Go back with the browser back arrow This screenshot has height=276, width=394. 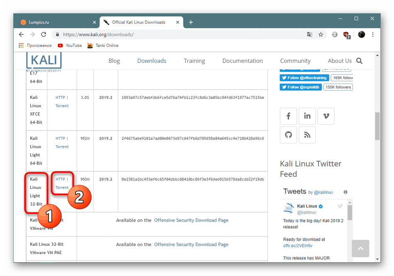point(21,34)
